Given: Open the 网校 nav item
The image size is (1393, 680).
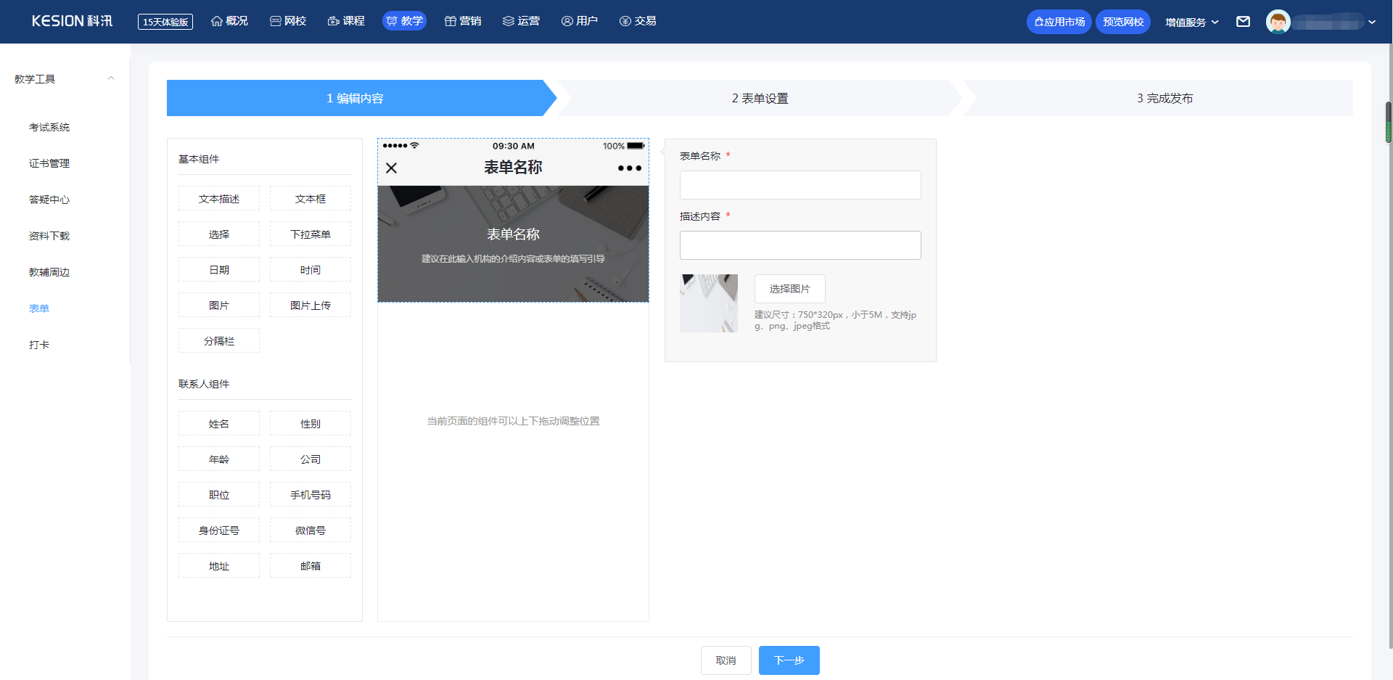Looking at the screenshot, I should point(288,21).
